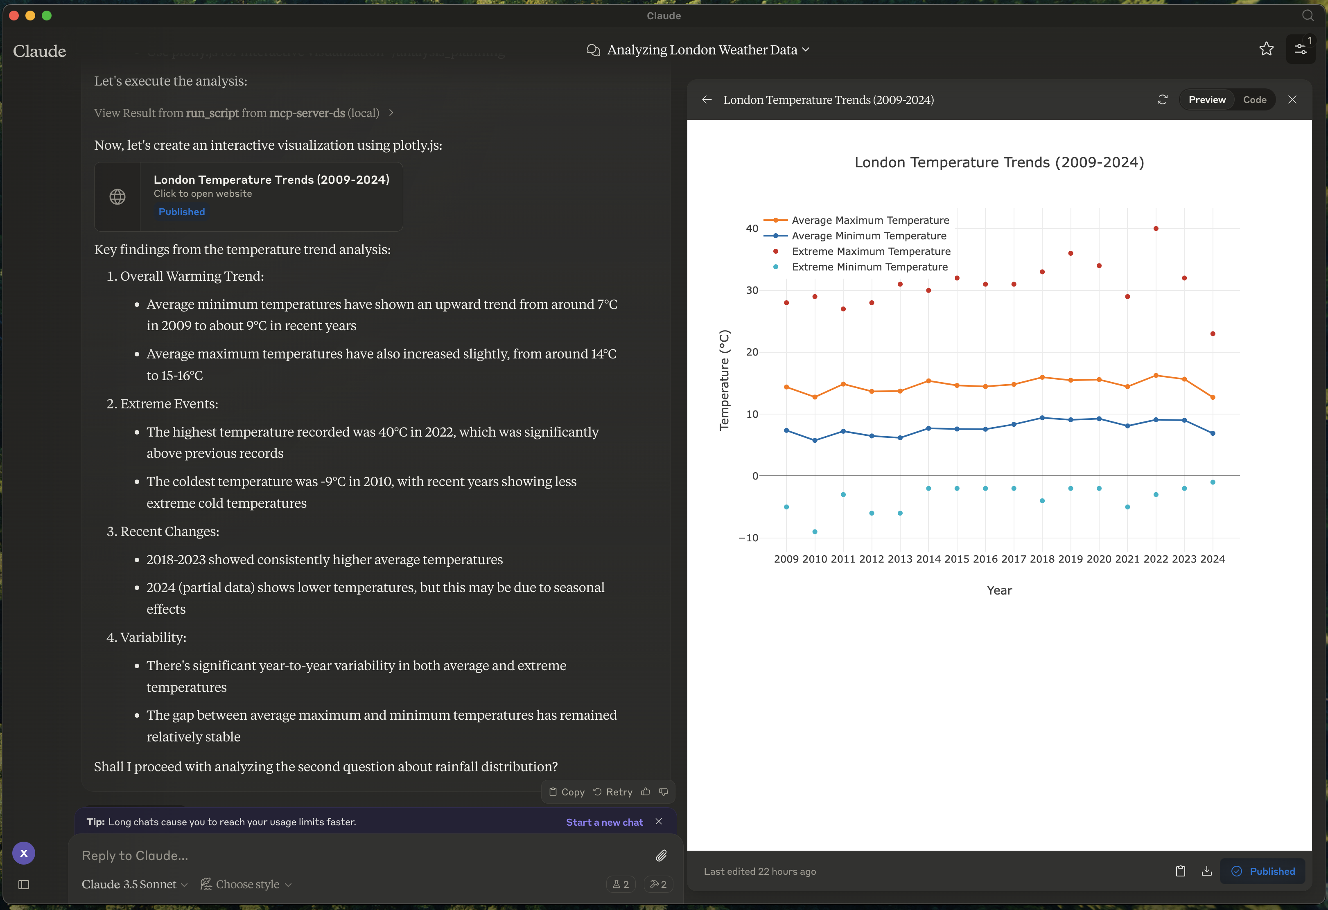
Task: Download the artifact file
Action: pos(1207,871)
